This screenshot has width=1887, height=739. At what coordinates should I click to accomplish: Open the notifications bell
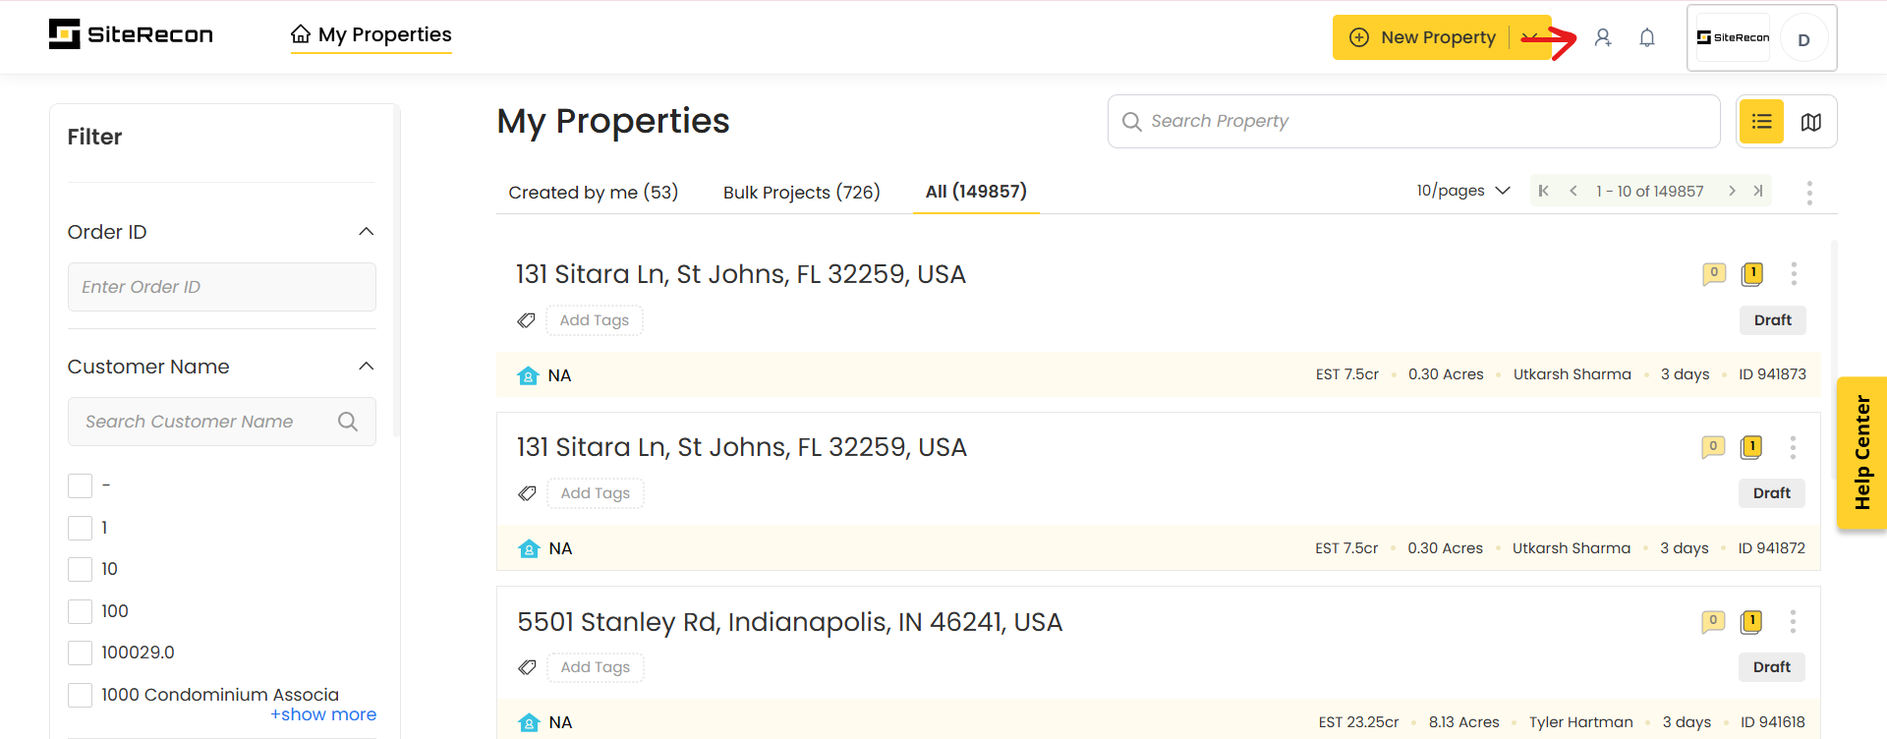click(1647, 37)
